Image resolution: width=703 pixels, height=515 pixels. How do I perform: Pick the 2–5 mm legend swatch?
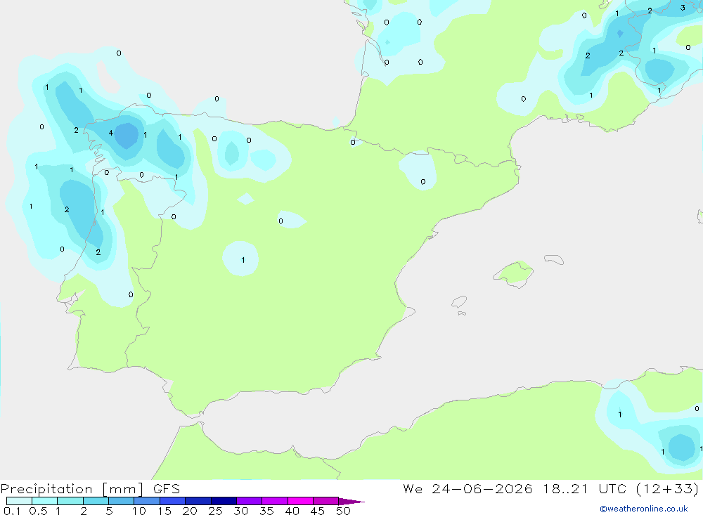tap(96, 501)
